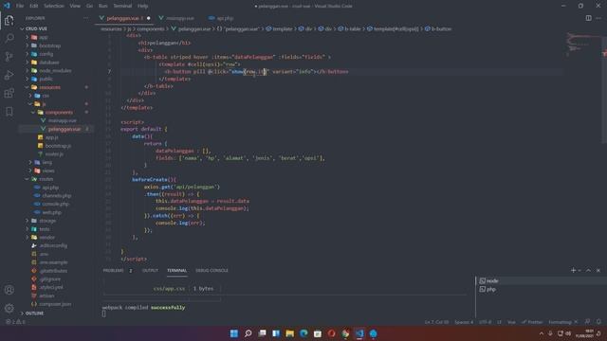Click Prettier in status bar
The height and width of the screenshot is (341, 607).
tap(532, 322)
